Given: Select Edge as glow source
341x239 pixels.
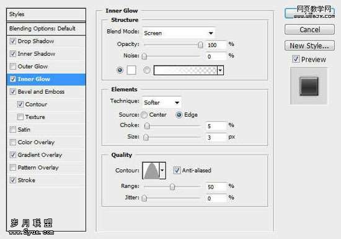Looking at the screenshot, I should pyautogui.click(x=179, y=115).
